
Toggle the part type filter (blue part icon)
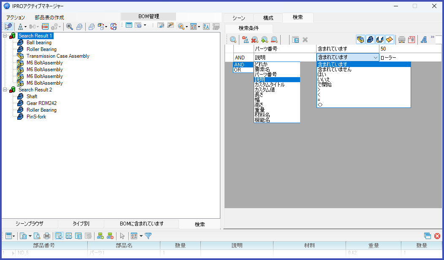click(x=370, y=39)
